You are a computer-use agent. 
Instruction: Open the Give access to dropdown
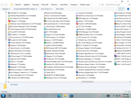pyautogui.click(x=47, y=9)
